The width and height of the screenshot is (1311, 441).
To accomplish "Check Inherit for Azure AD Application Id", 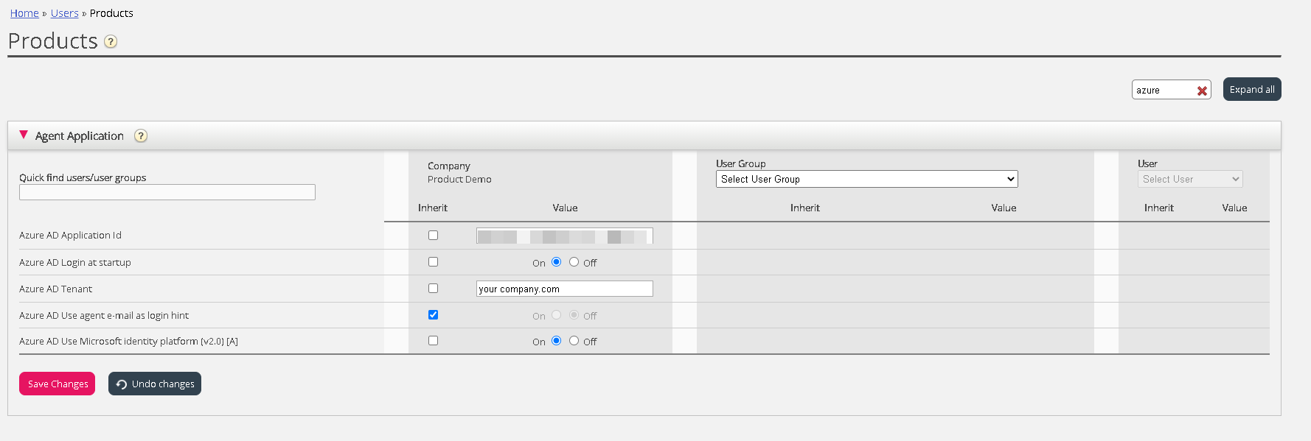I will click(433, 236).
